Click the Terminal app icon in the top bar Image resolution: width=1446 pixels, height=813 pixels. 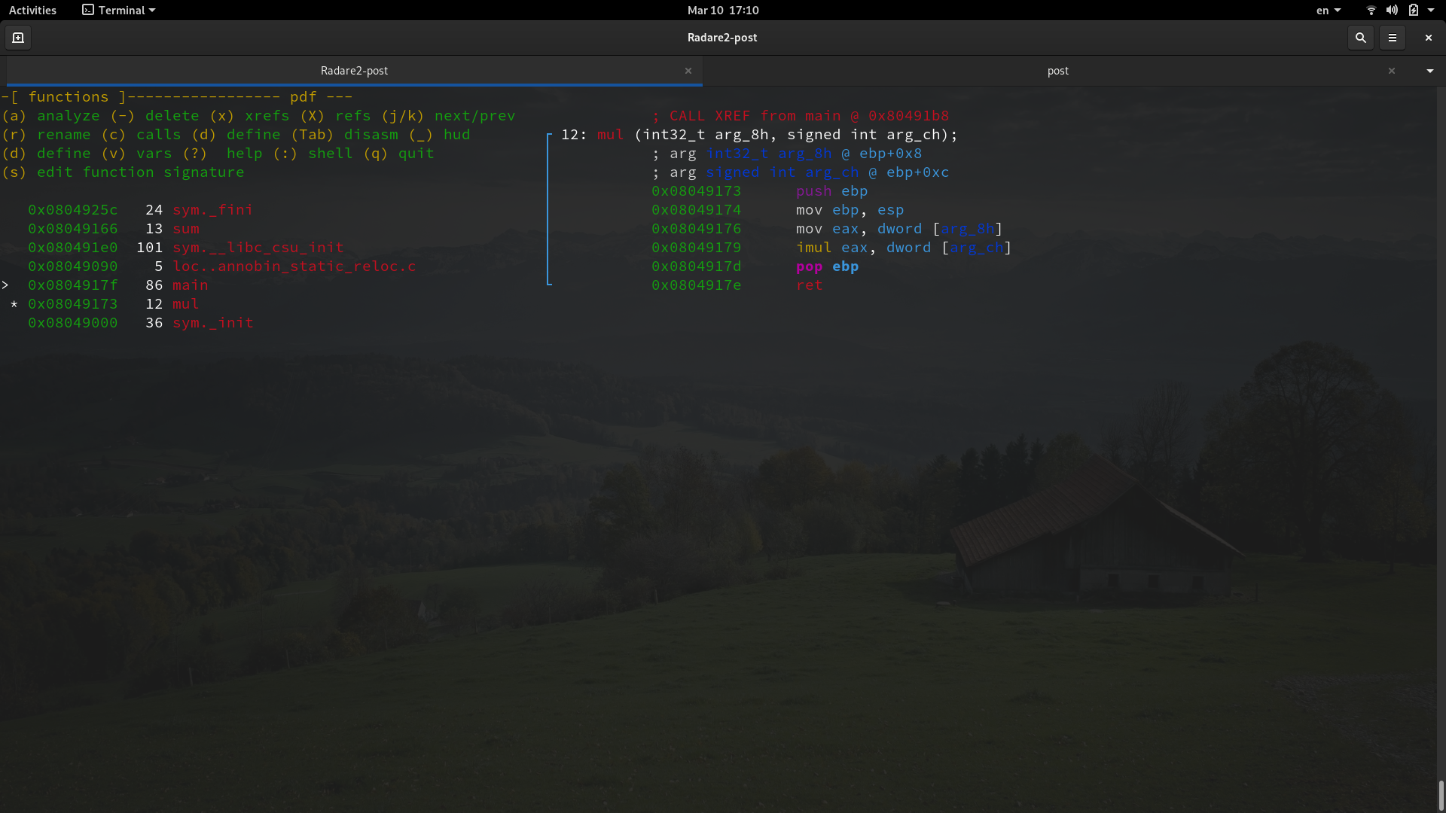(x=87, y=10)
